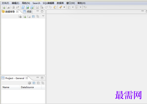
Task: Click the new folder icon in navigator toolbar
Action: 29,16
